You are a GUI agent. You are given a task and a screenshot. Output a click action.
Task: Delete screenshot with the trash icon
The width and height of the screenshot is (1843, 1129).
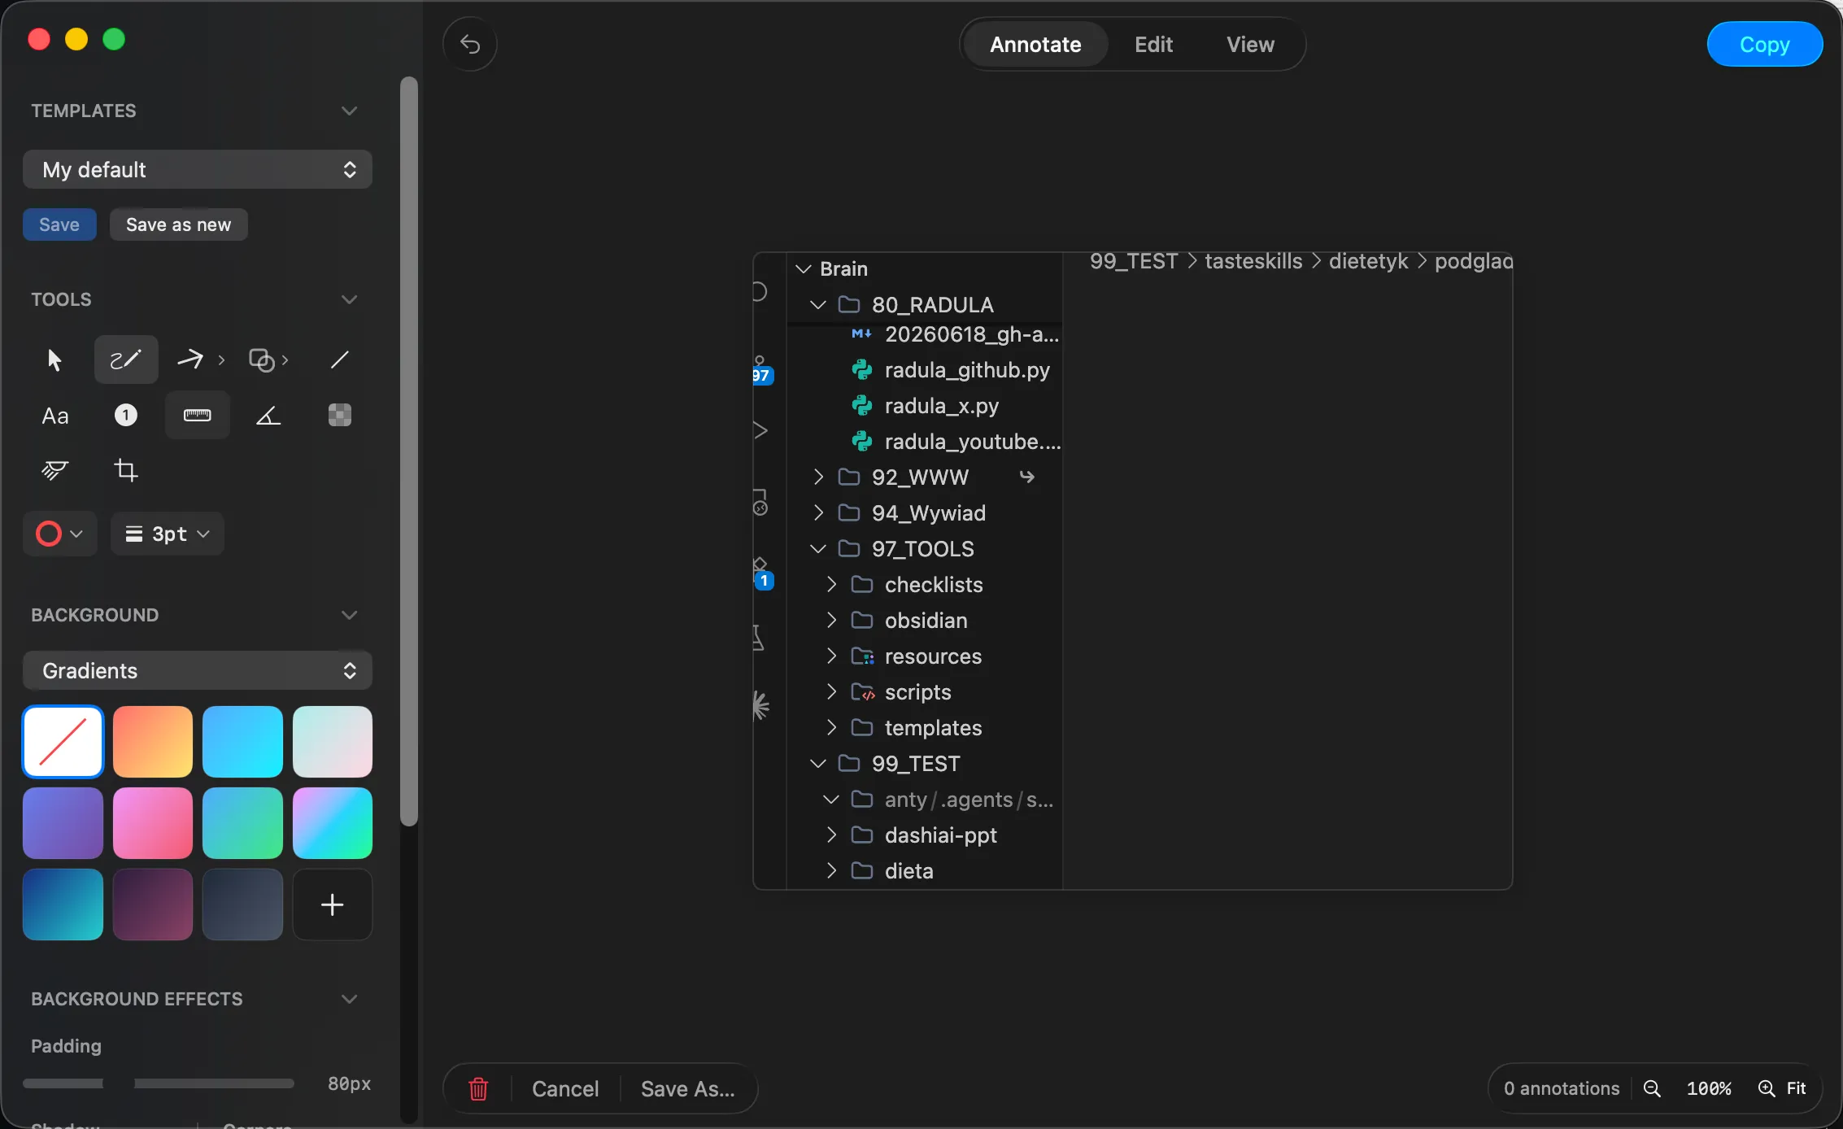click(x=478, y=1088)
